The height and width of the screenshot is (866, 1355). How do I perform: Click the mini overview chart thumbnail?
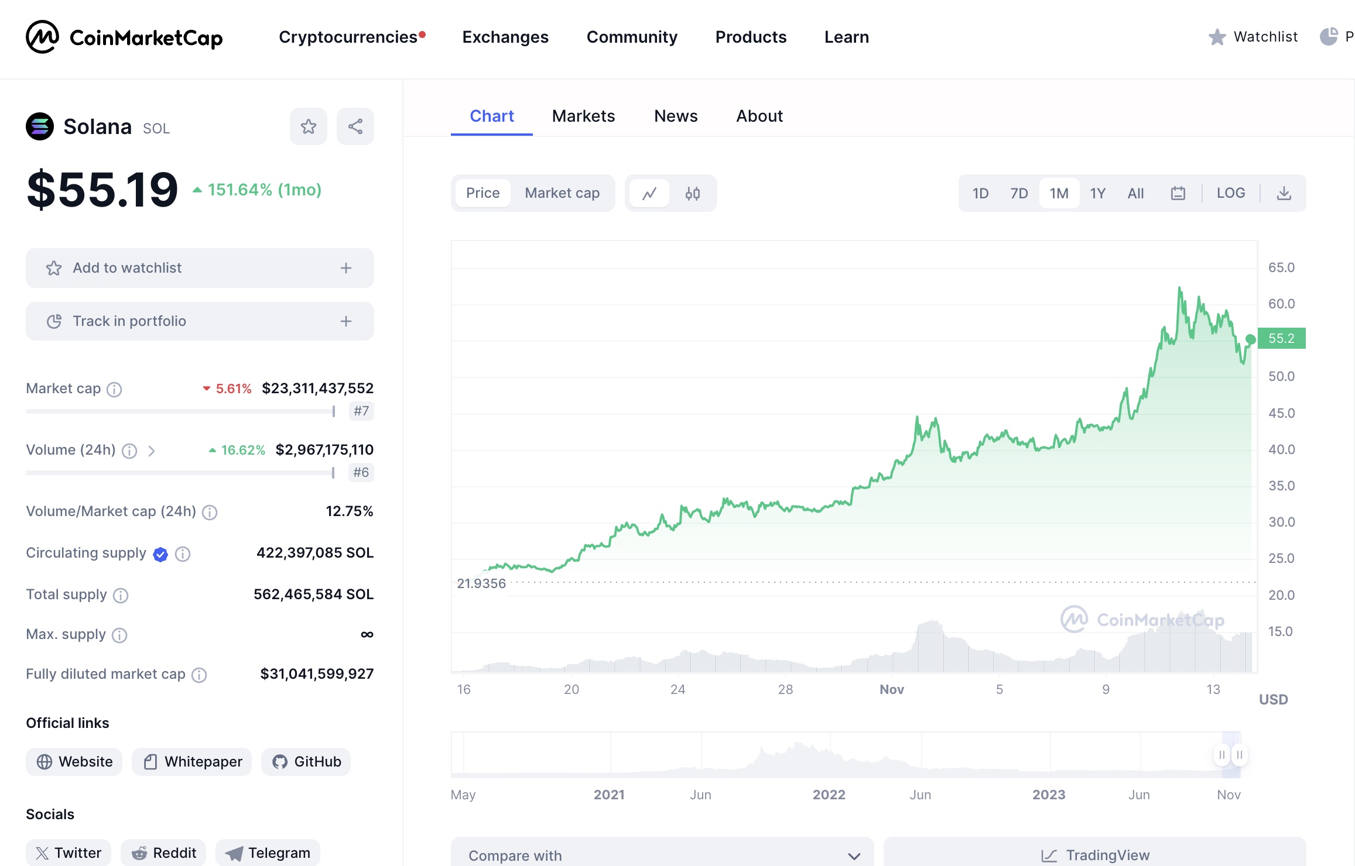(x=846, y=755)
